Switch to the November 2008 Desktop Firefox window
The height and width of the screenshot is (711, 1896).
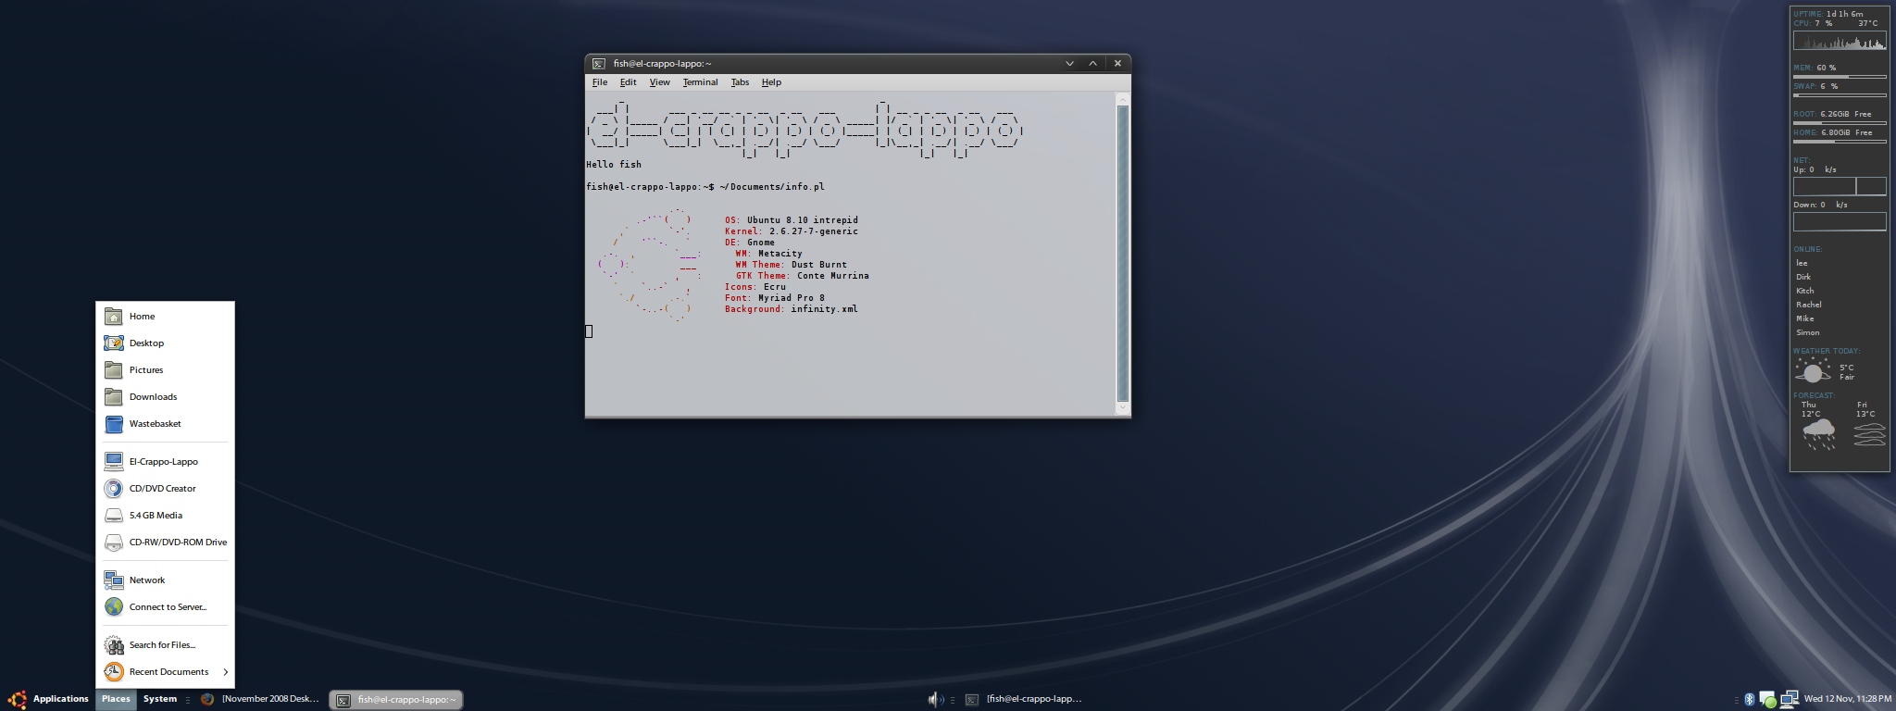[x=261, y=699]
